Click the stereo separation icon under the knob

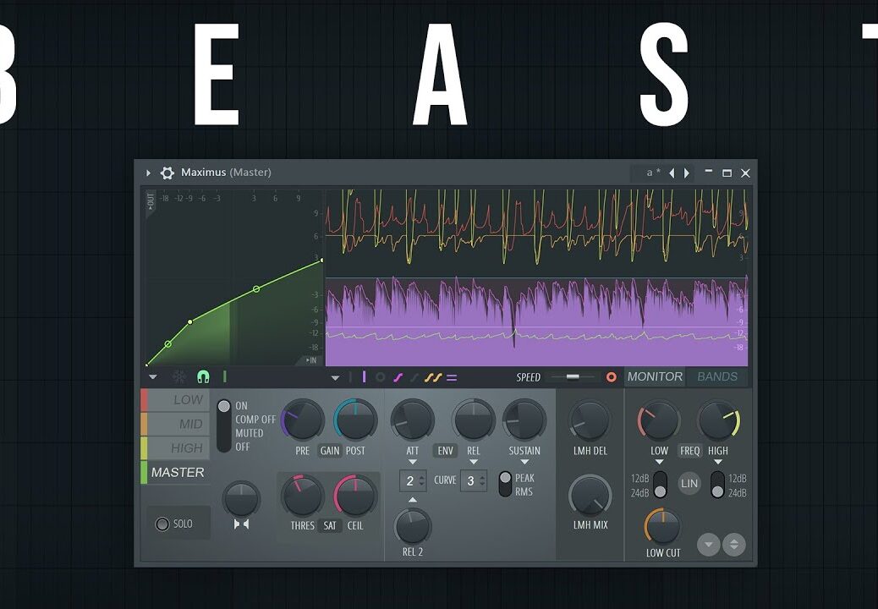click(241, 524)
